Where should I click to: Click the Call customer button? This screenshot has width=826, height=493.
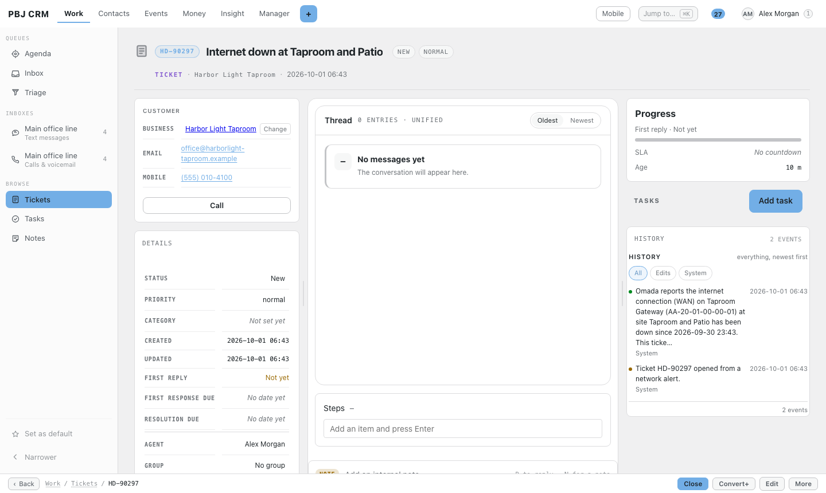coord(217,206)
